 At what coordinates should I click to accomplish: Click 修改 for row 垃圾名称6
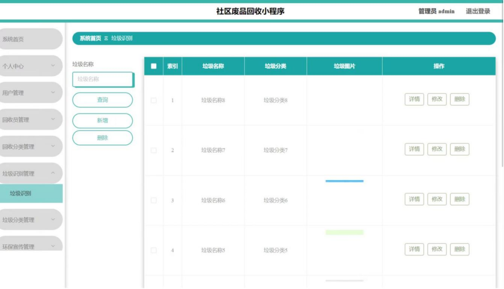click(x=437, y=199)
